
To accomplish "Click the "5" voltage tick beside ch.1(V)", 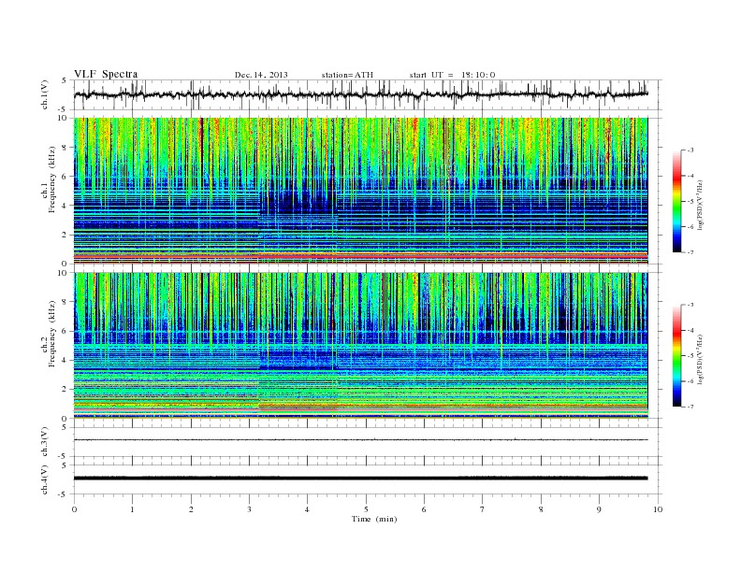I will pos(65,80).
